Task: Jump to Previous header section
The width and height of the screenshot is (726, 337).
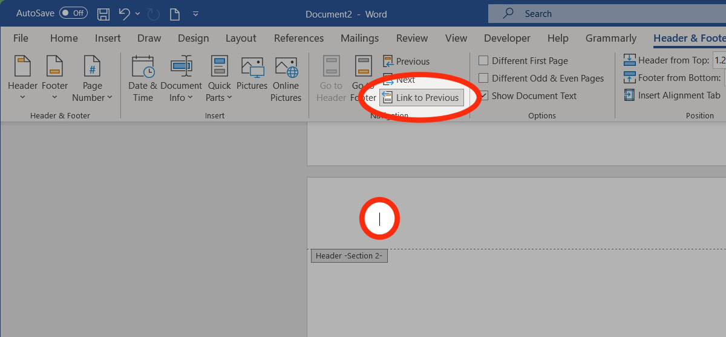Action: (406, 62)
